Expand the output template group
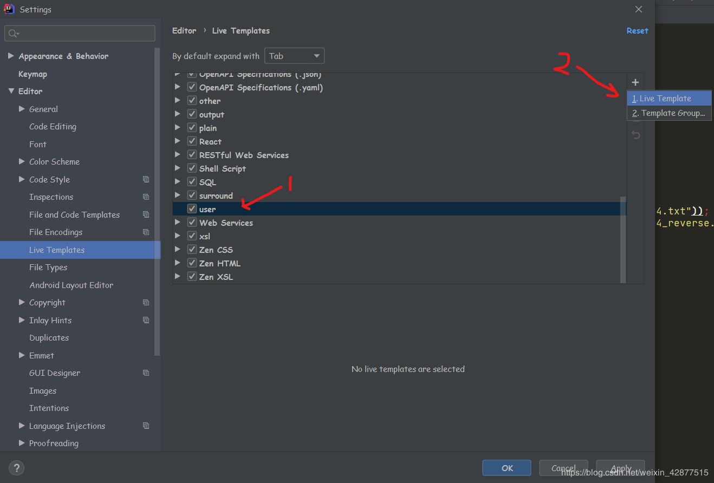Viewport: 714px width, 483px height. click(178, 114)
